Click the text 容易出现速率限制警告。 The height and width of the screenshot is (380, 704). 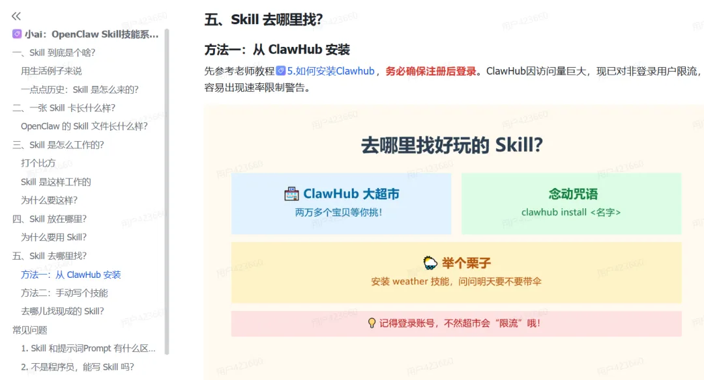click(258, 87)
